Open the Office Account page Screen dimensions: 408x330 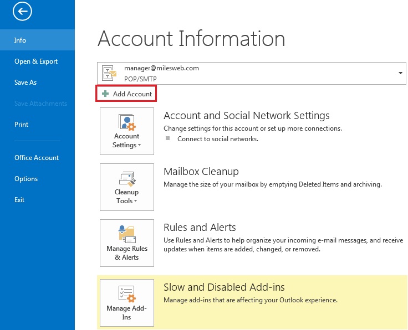37,158
